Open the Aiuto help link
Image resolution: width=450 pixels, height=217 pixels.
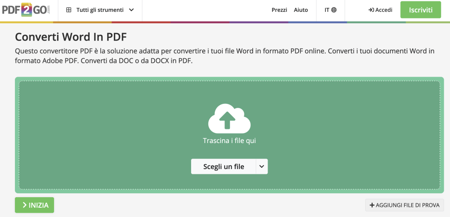pos(301,10)
